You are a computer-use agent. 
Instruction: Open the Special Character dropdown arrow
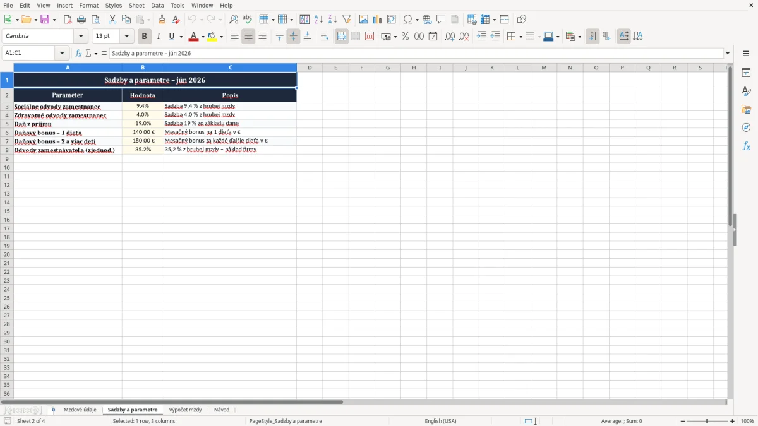click(417, 20)
